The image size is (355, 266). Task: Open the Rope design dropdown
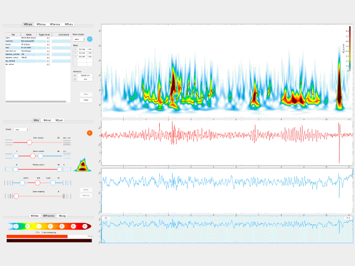(x=79, y=39)
